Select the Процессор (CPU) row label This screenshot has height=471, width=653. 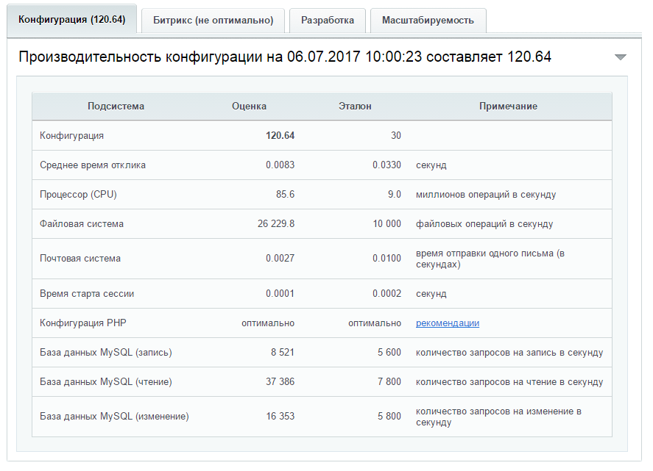coord(78,195)
